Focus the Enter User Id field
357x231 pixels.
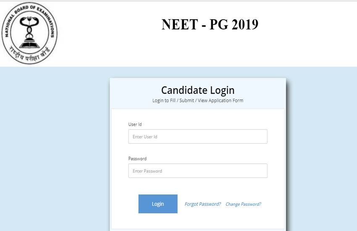coord(198,136)
